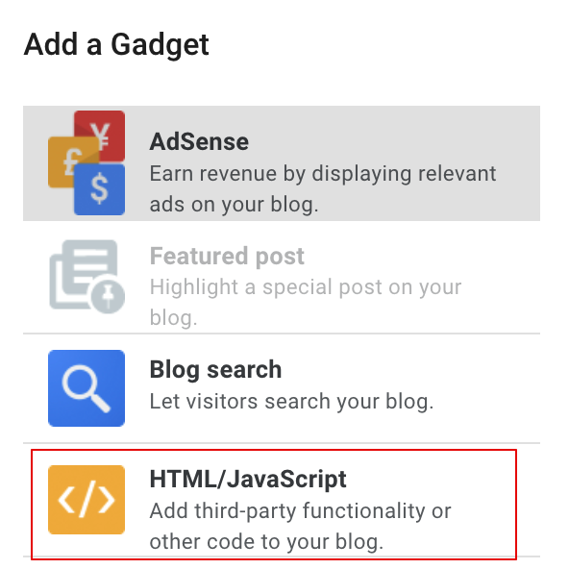Viewport: 569px width, 569px height.
Task: Click the 'Let visitors search your blog' text
Action: pyautogui.click(x=291, y=402)
